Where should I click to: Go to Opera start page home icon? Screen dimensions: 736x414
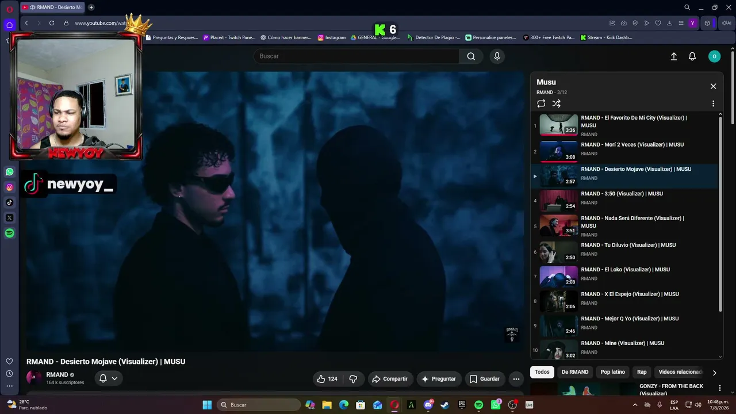point(9,25)
